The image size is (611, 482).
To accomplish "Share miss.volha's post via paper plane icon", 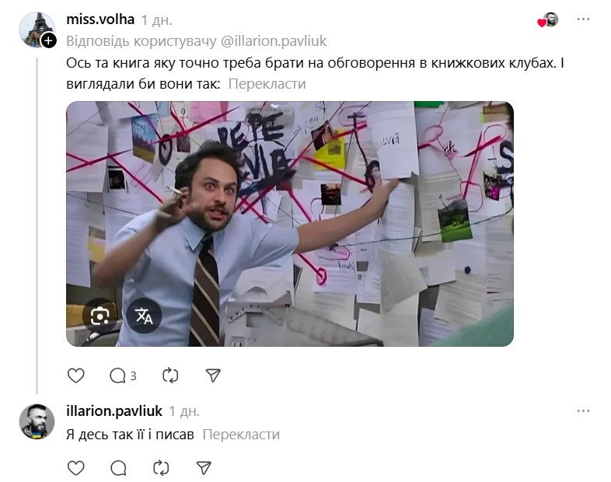I will click(x=213, y=375).
